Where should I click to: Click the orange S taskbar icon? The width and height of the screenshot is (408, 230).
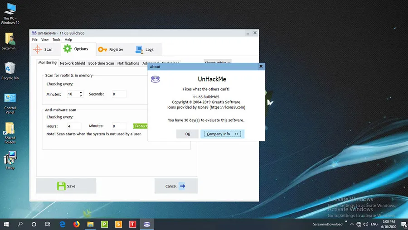tap(118, 224)
